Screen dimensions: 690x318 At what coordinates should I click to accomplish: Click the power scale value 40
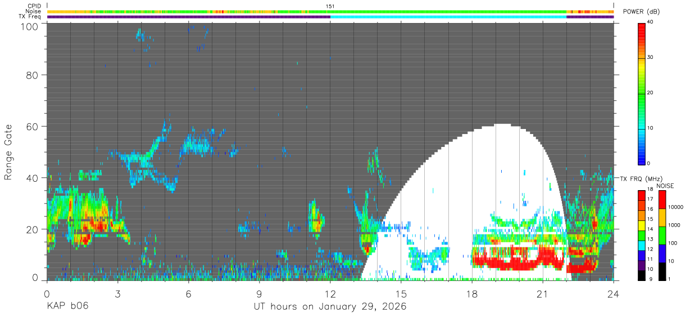click(651, 22)
